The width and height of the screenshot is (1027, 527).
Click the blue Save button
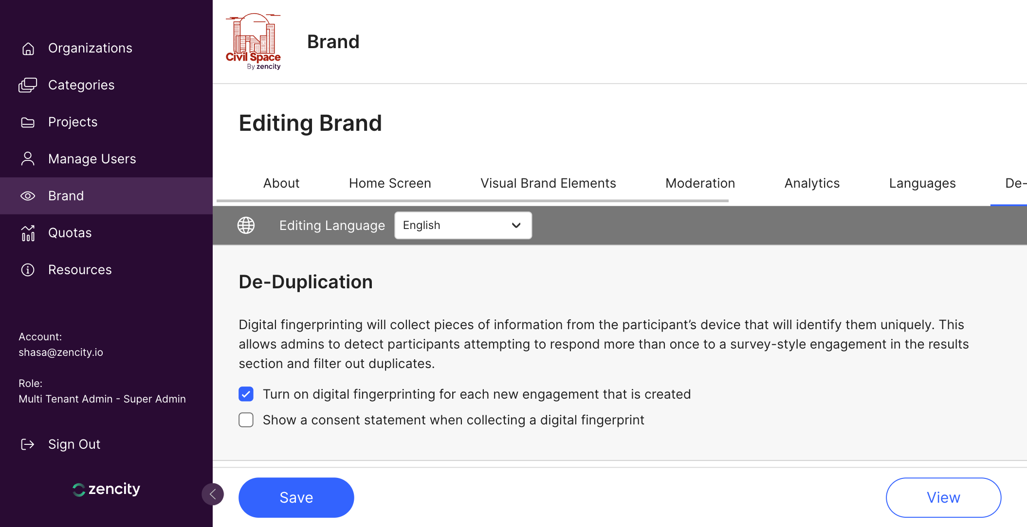296,497
